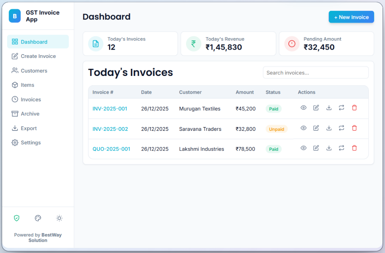Edit Saravana Traders invoice
Screen dimensions: 385x253
coord(316,128)
